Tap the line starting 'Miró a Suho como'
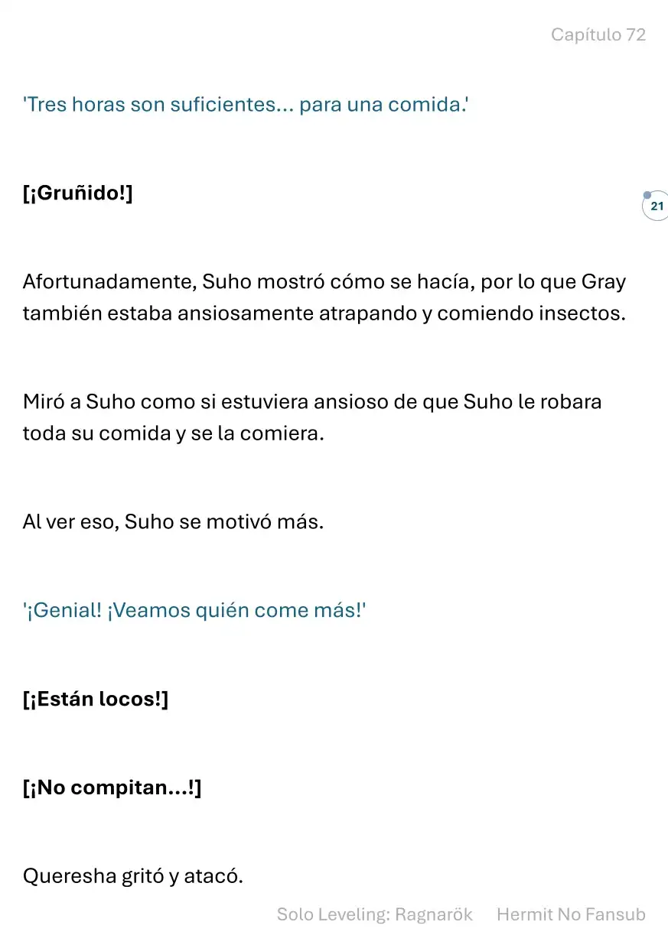The width and height of the screenshot is (668, 948). [x=312, y=401]
